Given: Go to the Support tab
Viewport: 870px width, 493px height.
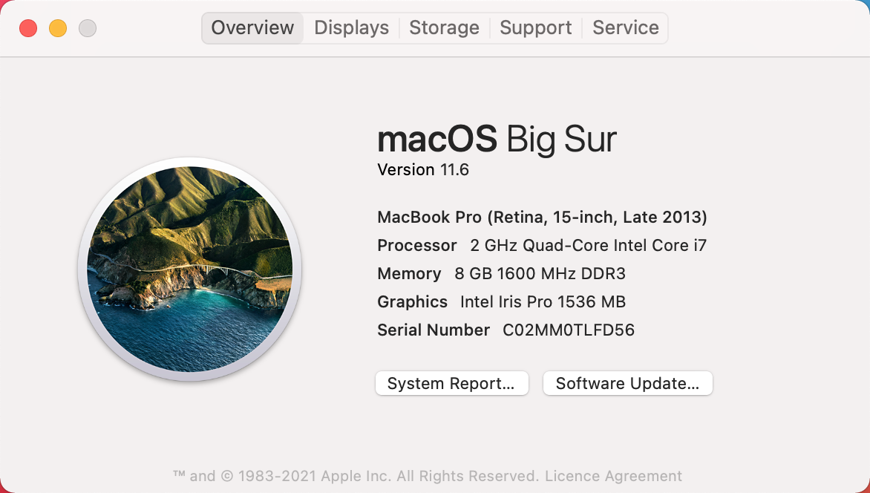Looking at the screenshot, I should point(535,28).
